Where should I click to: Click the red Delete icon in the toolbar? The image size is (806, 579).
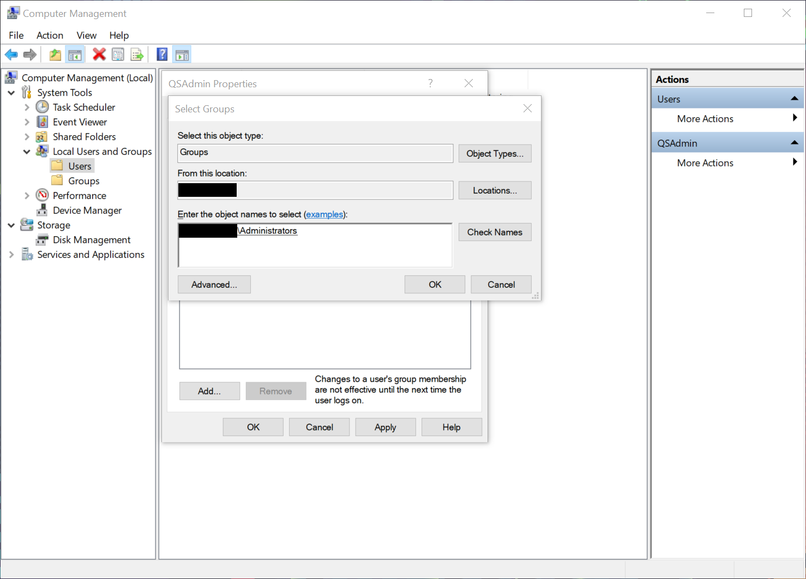click(99, 54)
